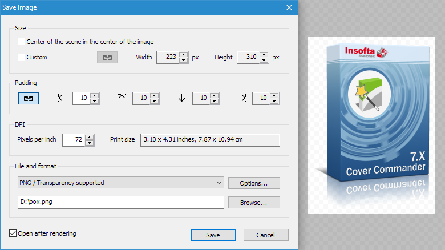Viewport: 445px width, 250px height.
Task: Click the bottom padding value field
Action: [x=201, y=99]
